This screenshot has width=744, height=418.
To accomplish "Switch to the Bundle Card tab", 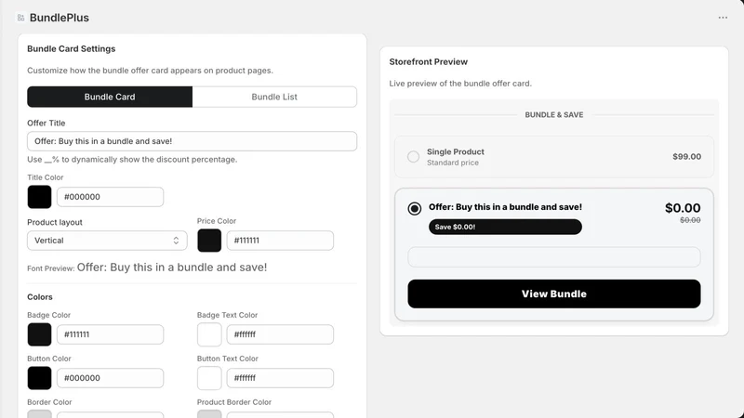I will pos(110,97).
